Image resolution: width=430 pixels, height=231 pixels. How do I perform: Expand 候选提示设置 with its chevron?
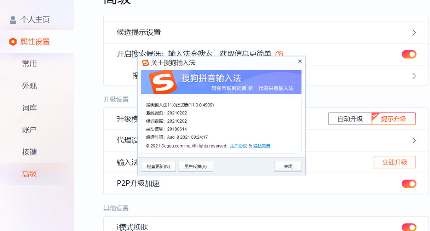pos(414,32)
